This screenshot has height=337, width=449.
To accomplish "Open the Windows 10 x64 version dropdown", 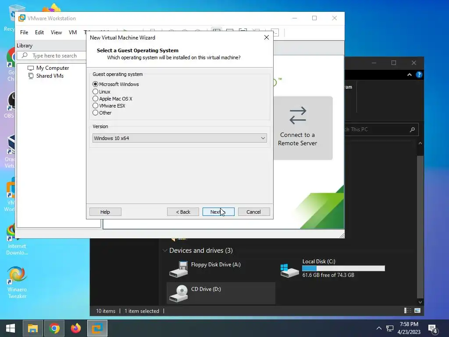I will 179,138.
